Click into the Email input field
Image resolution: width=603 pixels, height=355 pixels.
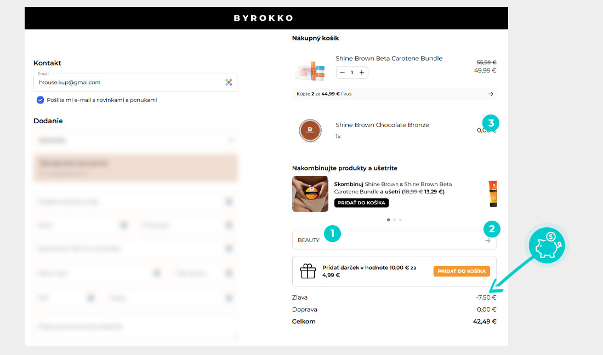pyautogui.click(x=135, y=82)
